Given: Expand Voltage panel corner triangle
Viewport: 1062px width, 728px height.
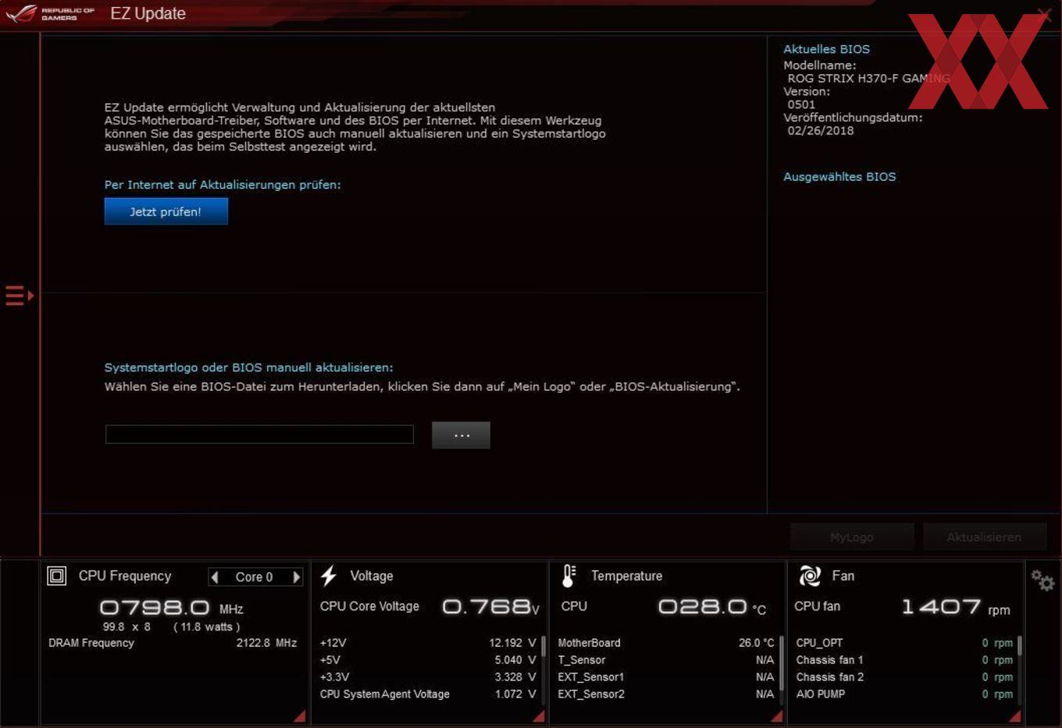Looking at the screenshot, I should coord(539,716).
